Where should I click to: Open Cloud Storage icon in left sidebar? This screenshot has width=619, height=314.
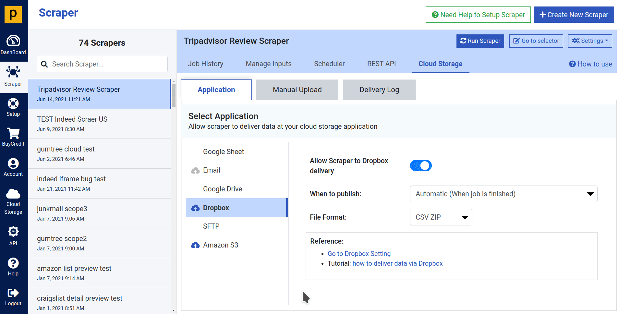(x=13, y=194)
